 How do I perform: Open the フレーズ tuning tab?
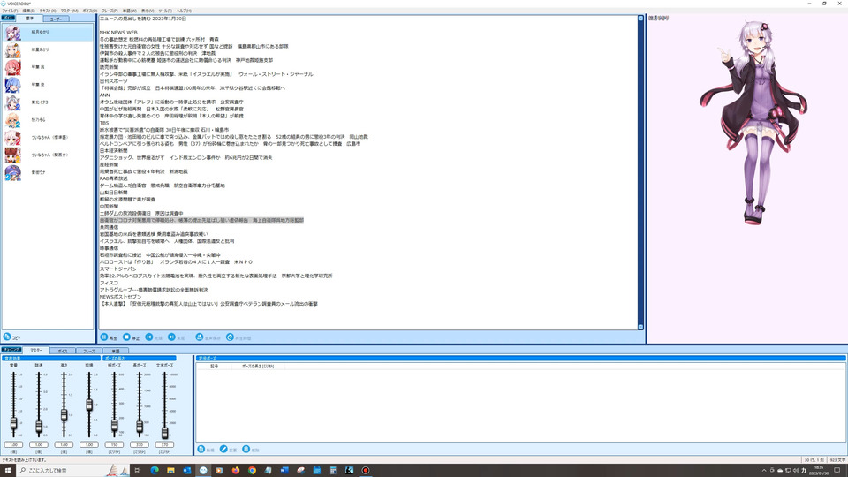click(88, 351)
